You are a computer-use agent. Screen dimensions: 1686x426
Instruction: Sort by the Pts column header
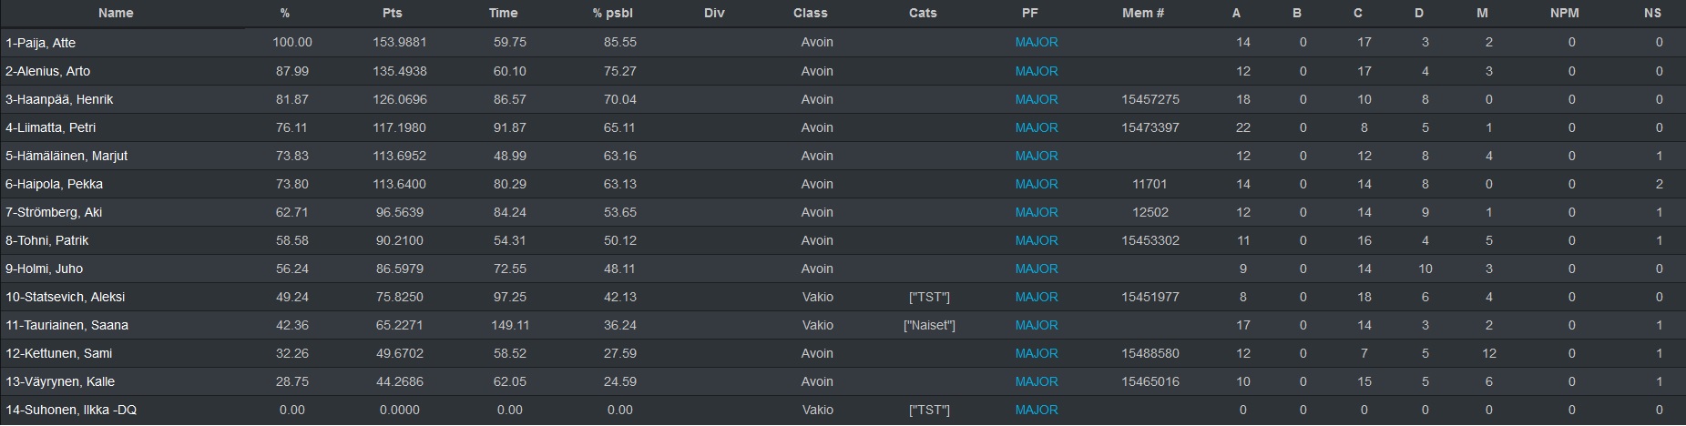click(x=393, y=13)
